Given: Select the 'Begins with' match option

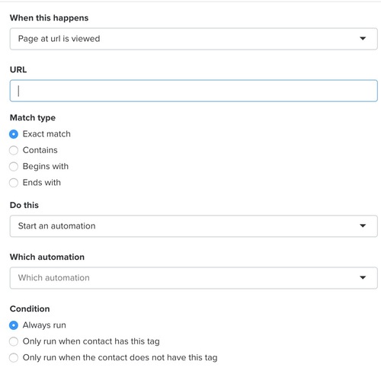Looking at the screenshot, I should pos(14,167).
